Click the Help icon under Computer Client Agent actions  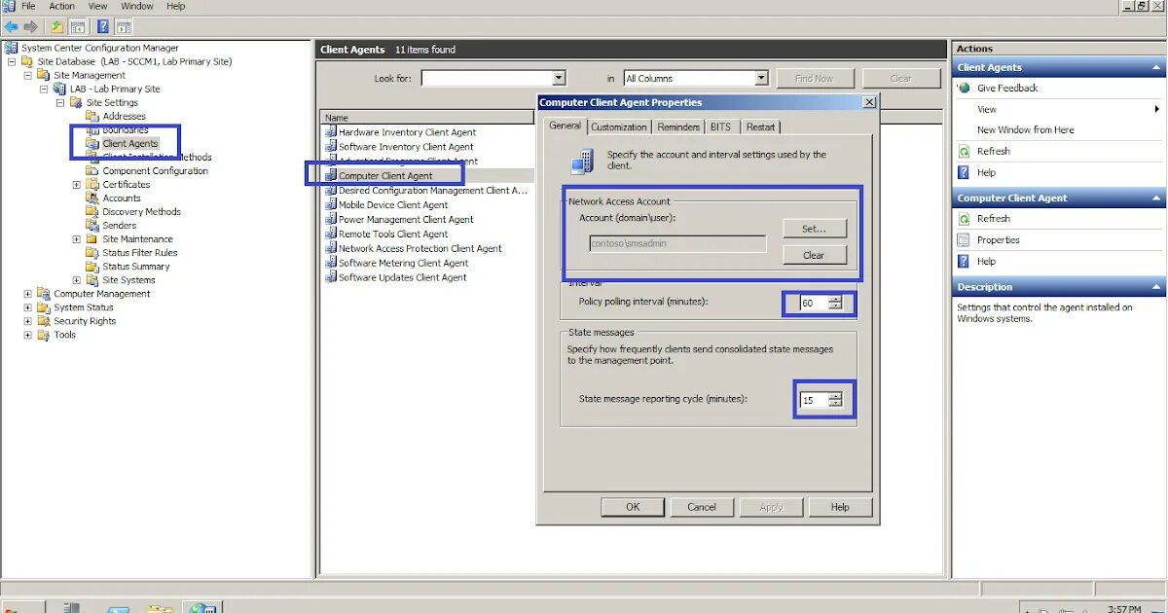click(965, 261)
